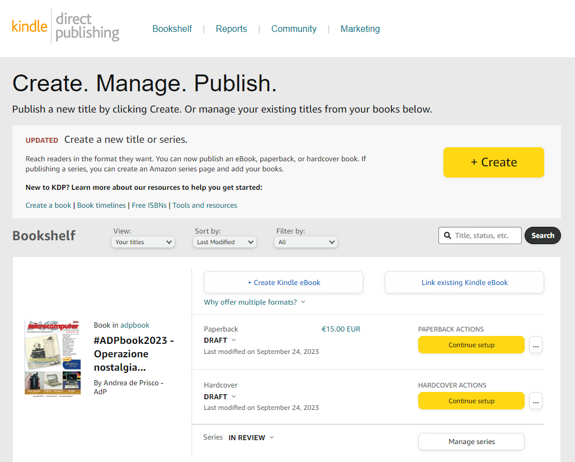Expand the Hardcover DRAFT status chevron

click(x=233, y=396)
